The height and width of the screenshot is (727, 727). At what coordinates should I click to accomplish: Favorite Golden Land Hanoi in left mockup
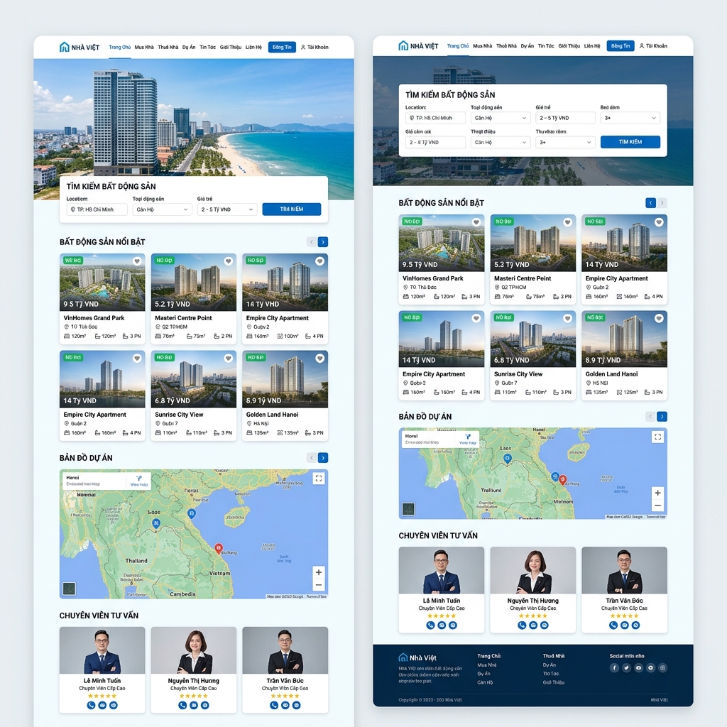319,358
